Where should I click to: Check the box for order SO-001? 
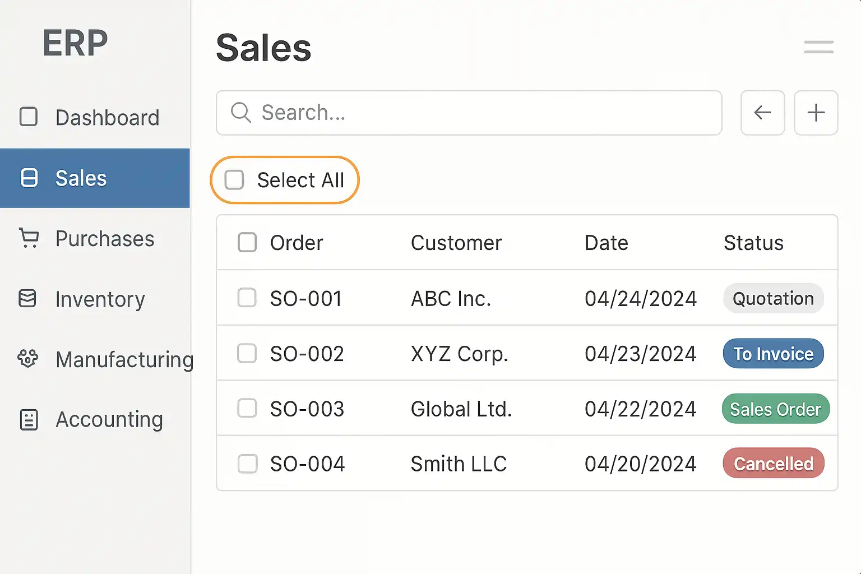(247, 298)
